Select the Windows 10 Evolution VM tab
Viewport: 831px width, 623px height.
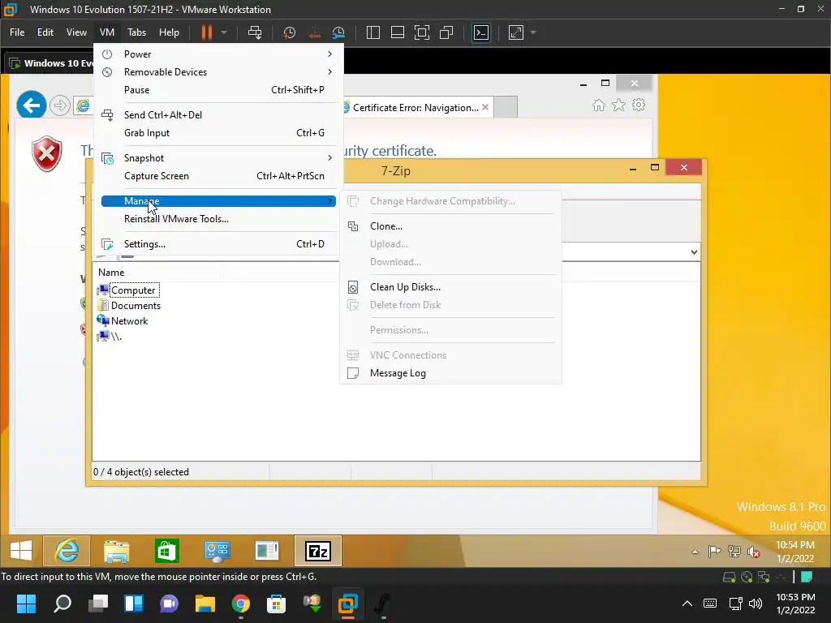51,63
